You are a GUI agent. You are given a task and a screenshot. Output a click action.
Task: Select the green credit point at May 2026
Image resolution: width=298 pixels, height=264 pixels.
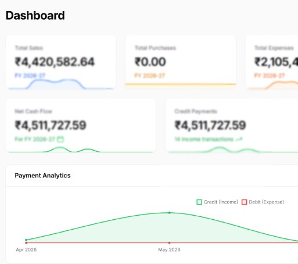170,213
